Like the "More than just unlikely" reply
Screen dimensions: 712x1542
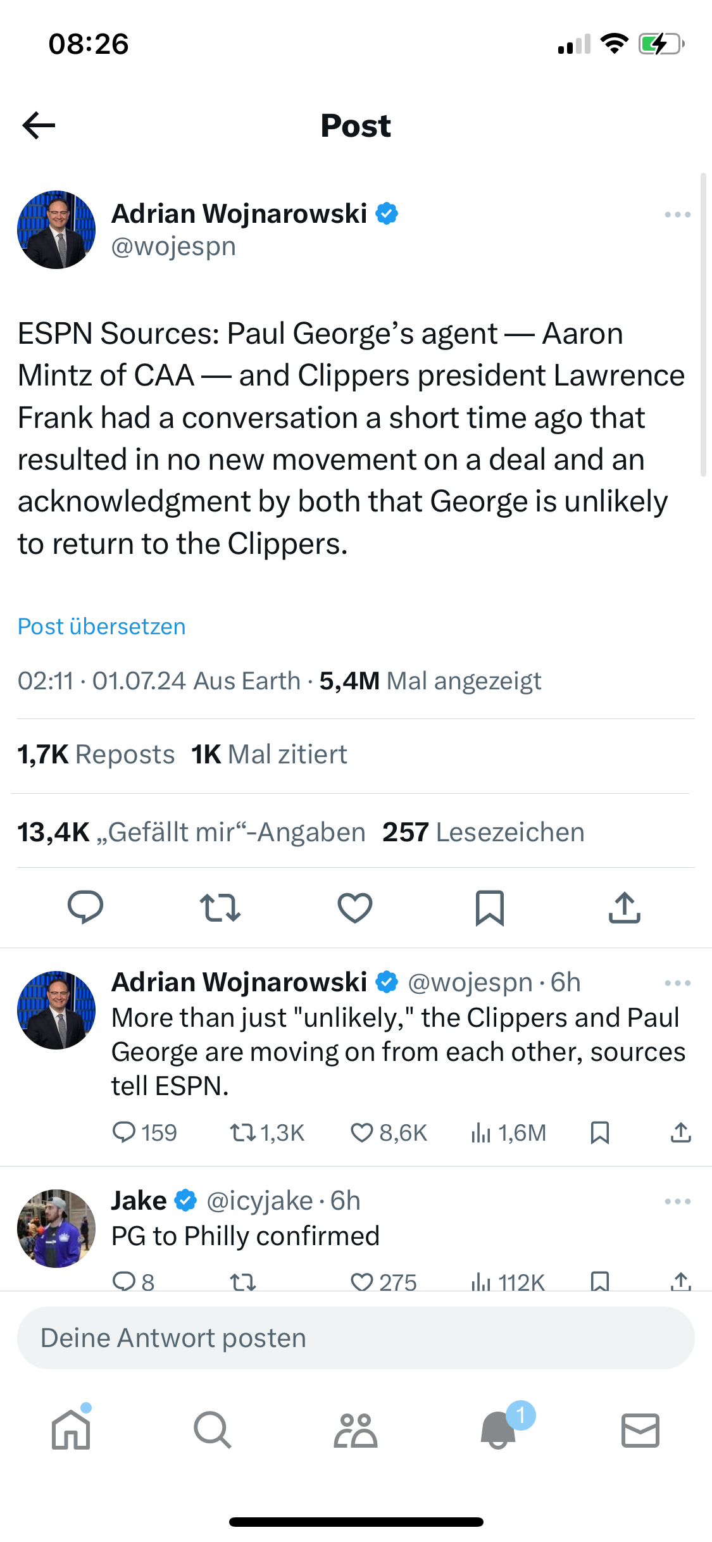coord(363,1132)
